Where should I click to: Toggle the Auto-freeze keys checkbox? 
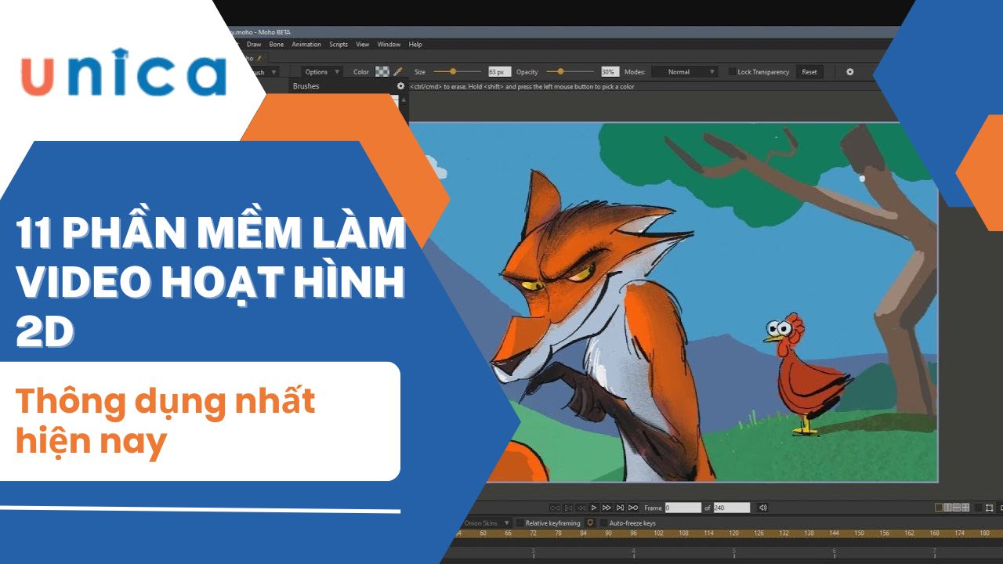tap(603, 522)
